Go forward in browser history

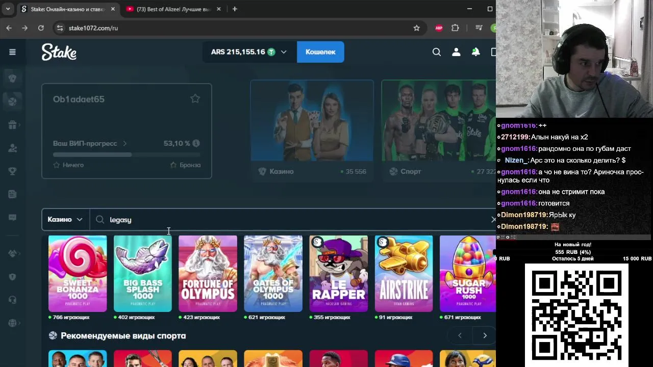pyautogui.click(x=24, y=28)
